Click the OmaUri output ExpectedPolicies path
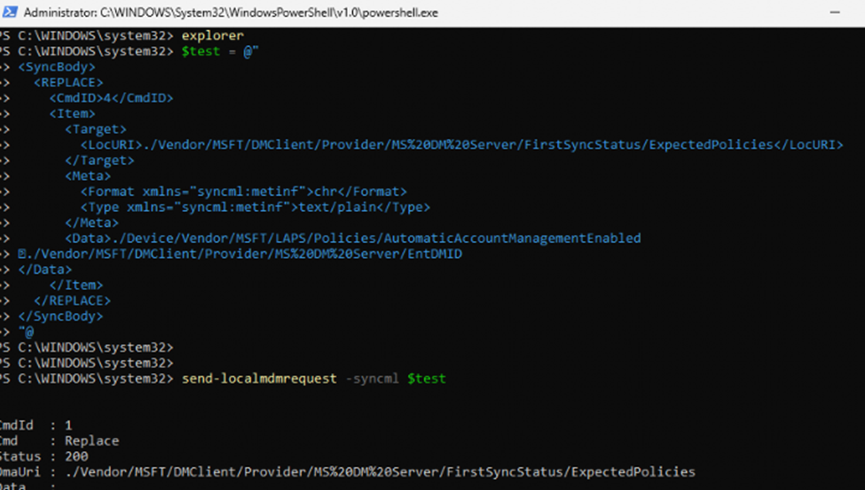The width and height of the screenshot is (865, 490). (x=380, y=471)
